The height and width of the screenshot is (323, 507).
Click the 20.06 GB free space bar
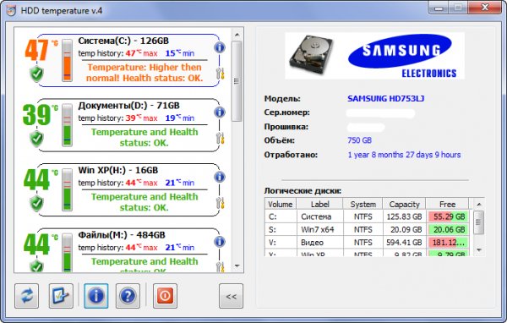point(449,229)
